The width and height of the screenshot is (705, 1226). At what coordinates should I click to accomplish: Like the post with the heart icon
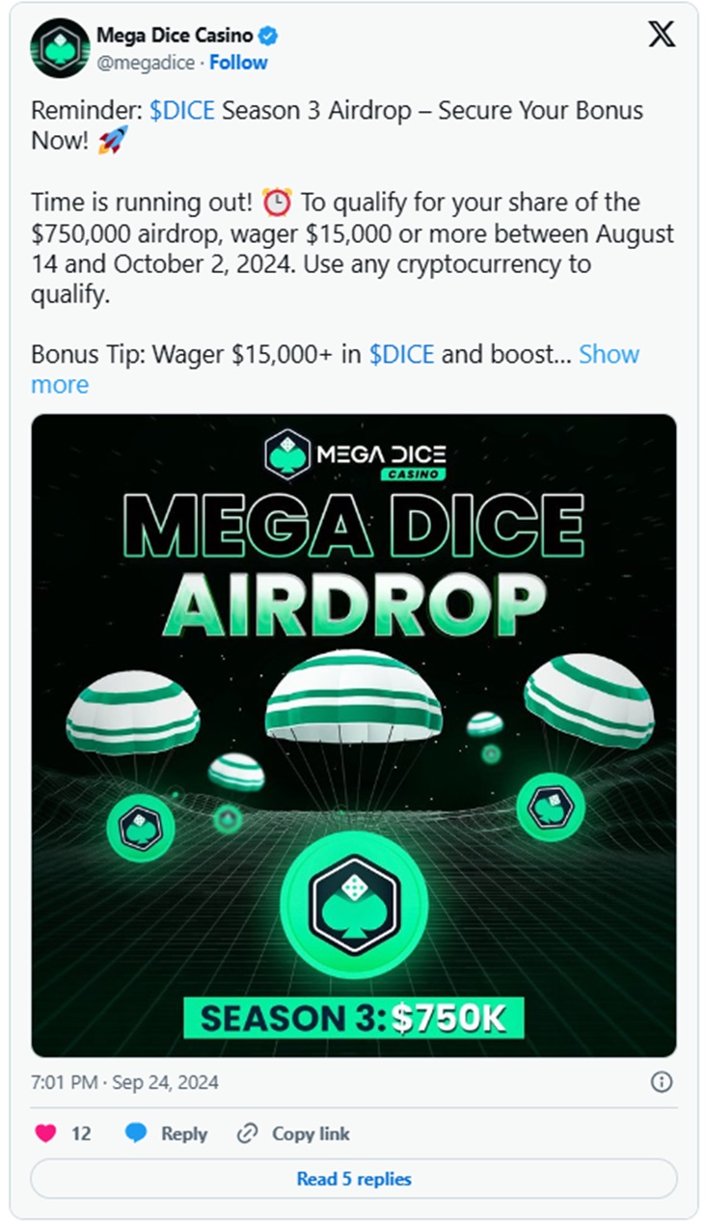point(45,1133)
